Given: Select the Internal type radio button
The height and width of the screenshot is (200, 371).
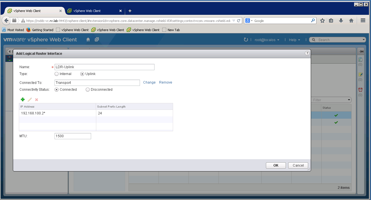Looking at the screenshot, I should pyautogui.click(x=57, y=74).
